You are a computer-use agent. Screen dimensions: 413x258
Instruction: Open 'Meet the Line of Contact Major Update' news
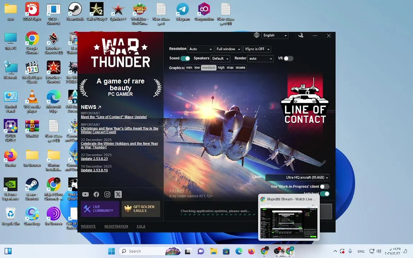tap(114, 117)
